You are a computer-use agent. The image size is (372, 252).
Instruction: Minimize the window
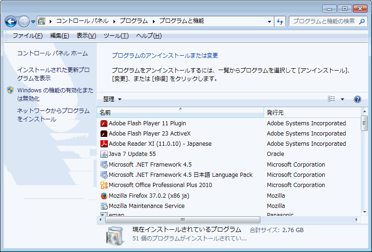pyautogui.click(x=329, y=9)
